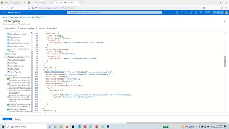
Task: Collapse the Variables tree node
Action: point(4,54)
